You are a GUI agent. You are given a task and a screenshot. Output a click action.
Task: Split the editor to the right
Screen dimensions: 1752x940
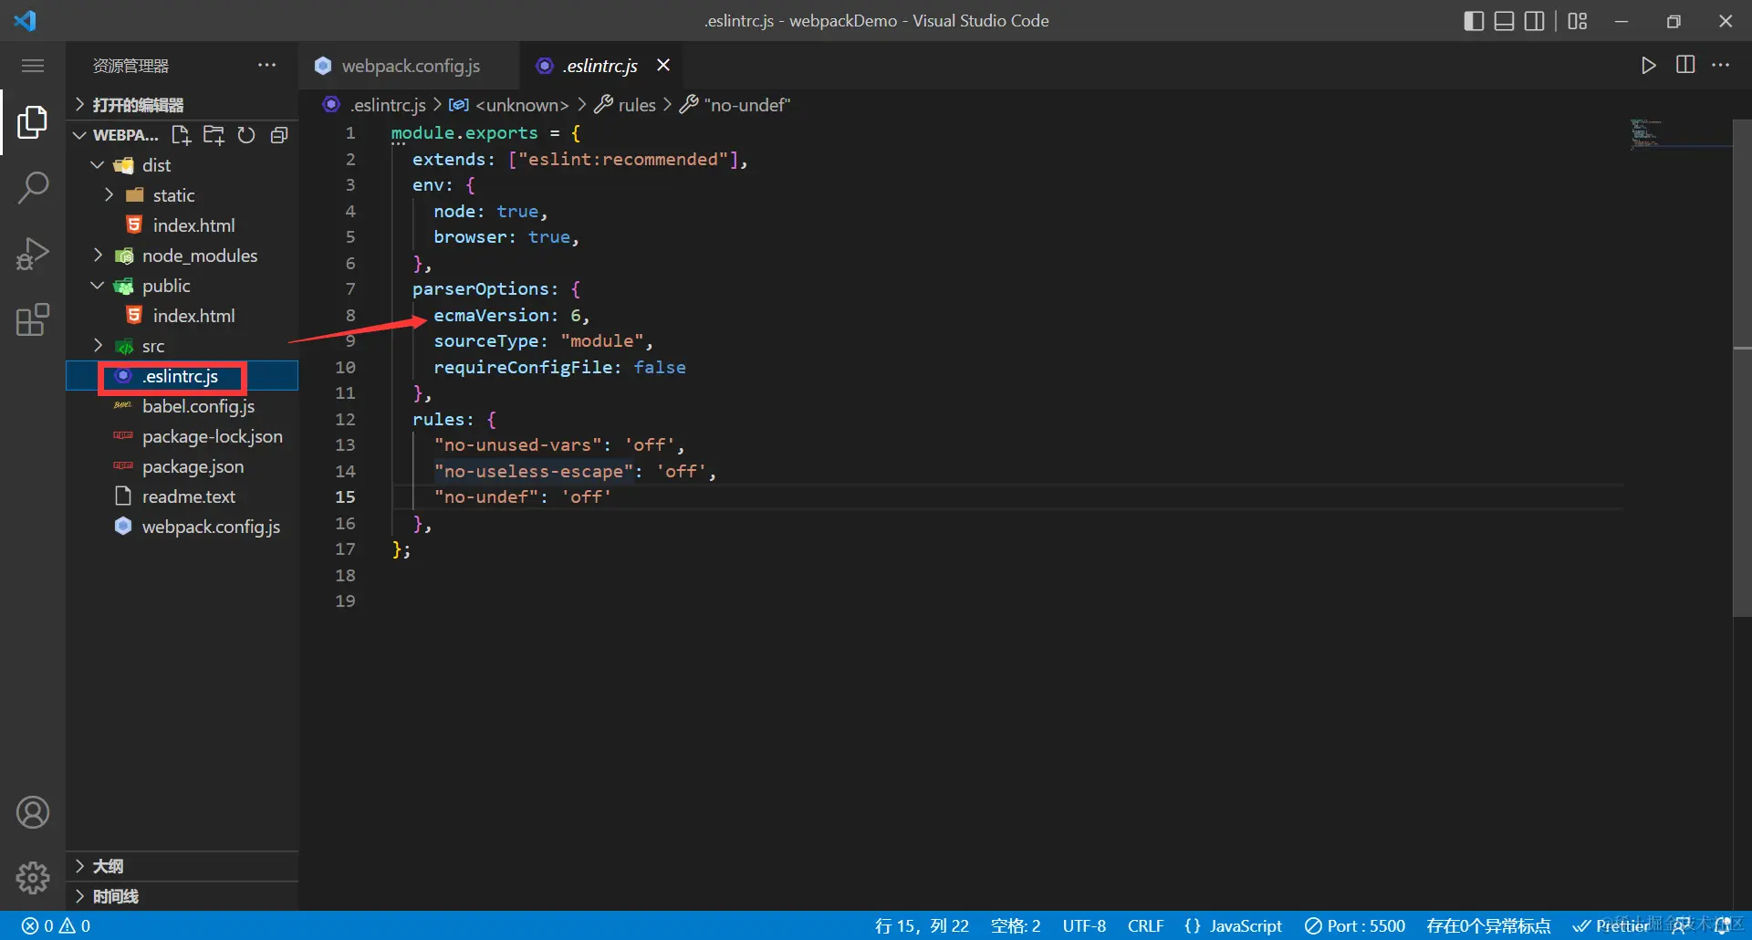click(1685, 65)
